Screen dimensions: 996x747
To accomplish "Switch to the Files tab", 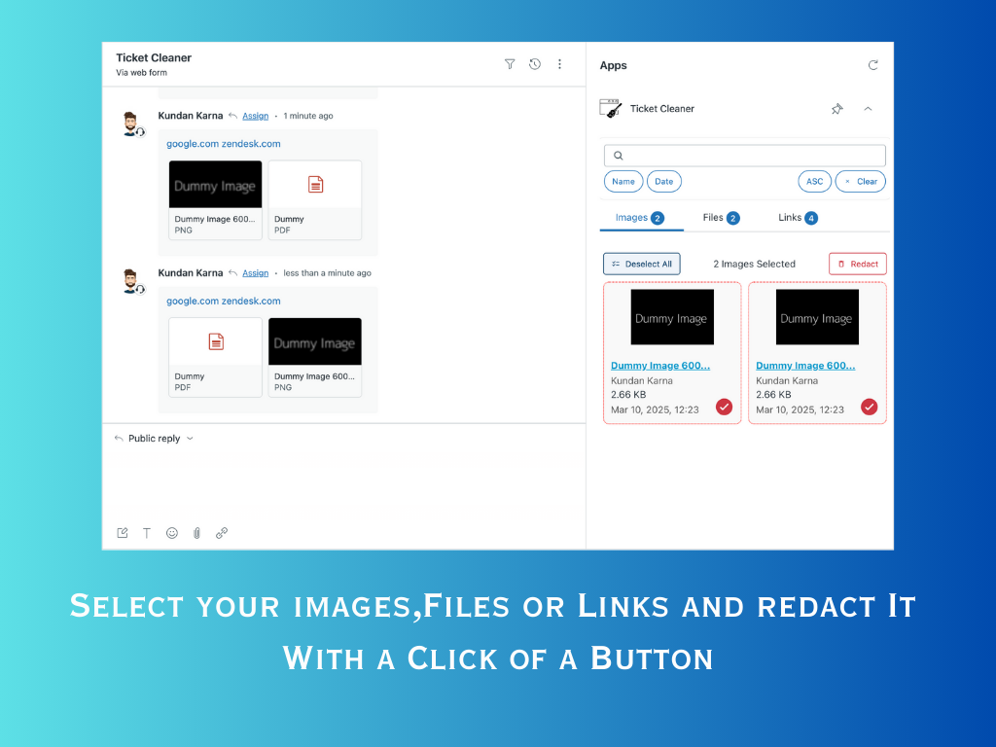I will click(x=721, y=218).
